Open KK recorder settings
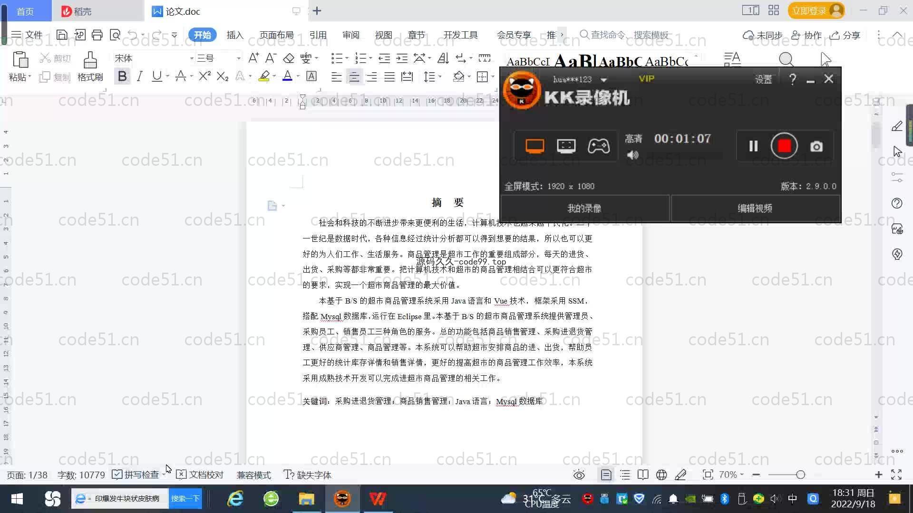 pyautogui.click(x=764, y=79)
